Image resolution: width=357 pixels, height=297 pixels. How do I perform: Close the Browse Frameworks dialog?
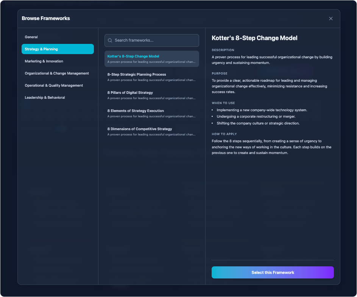tap(330, 19)
